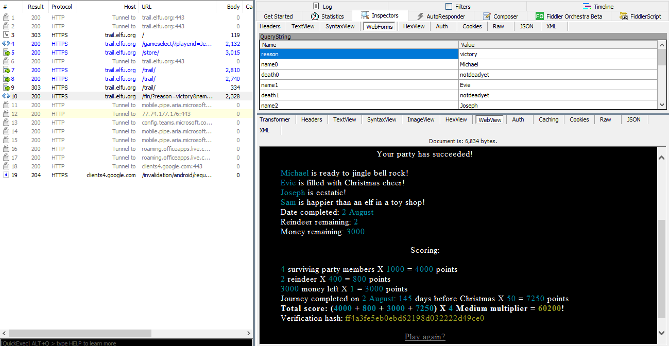Click the '/gameselect/?playerid=Je...' URL

tap(177, 44)
